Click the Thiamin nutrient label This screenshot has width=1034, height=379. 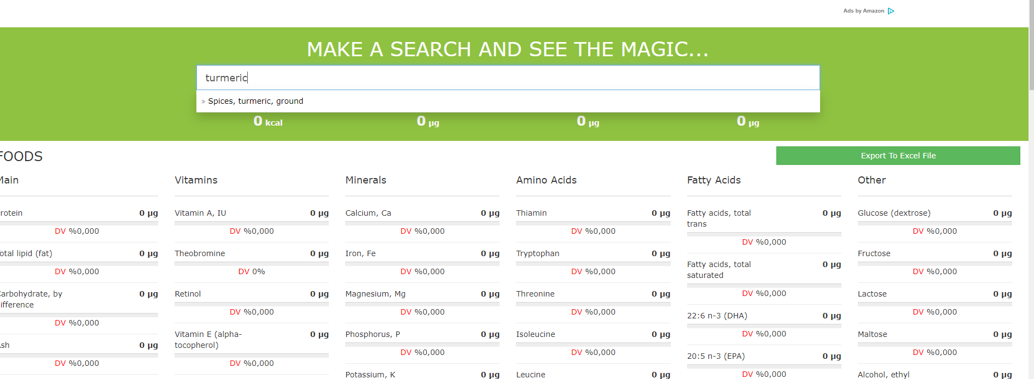(x=531, y=213)
